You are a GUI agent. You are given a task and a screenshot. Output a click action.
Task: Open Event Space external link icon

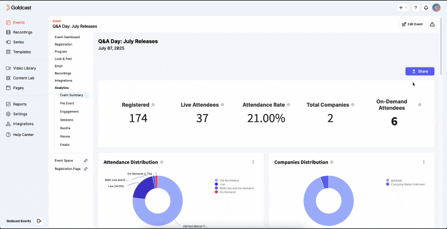[x=86, y=161]
